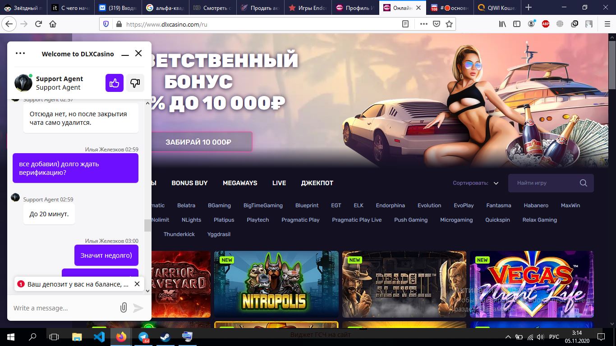Bookmark this page with the star
The width and height of the screenshot is (616, 346).
[x=449, y=24]
